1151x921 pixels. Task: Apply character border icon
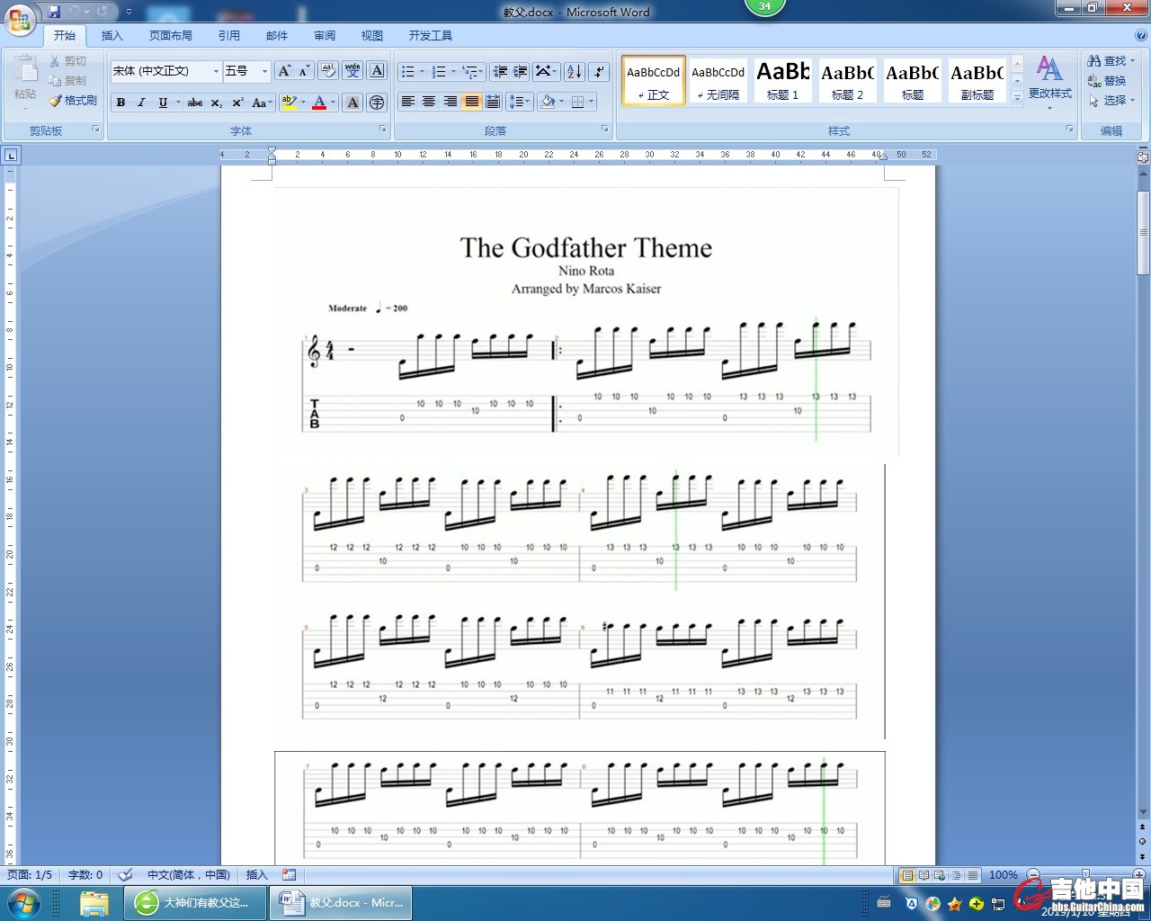tap(378, 71)
